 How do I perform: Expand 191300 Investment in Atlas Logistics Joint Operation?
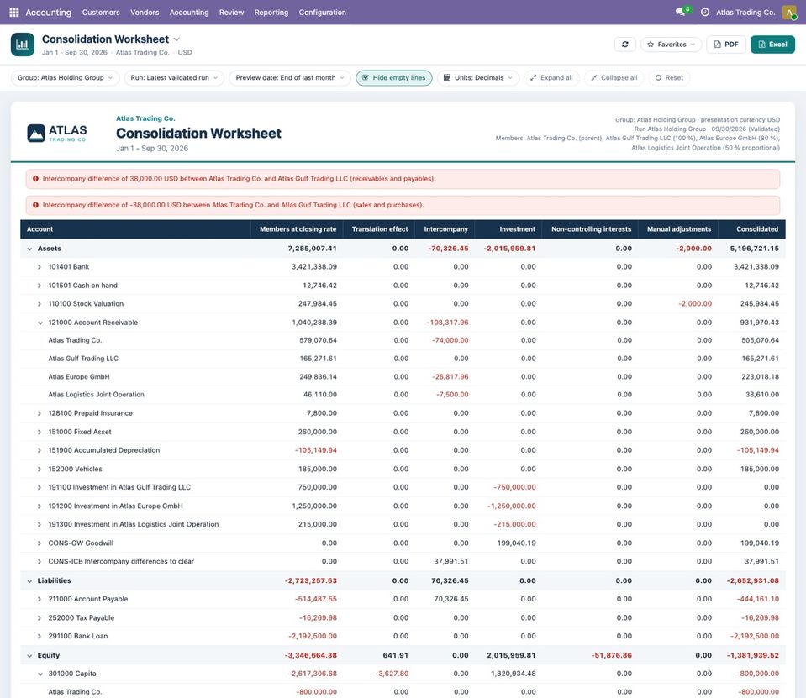pos(39,525)
